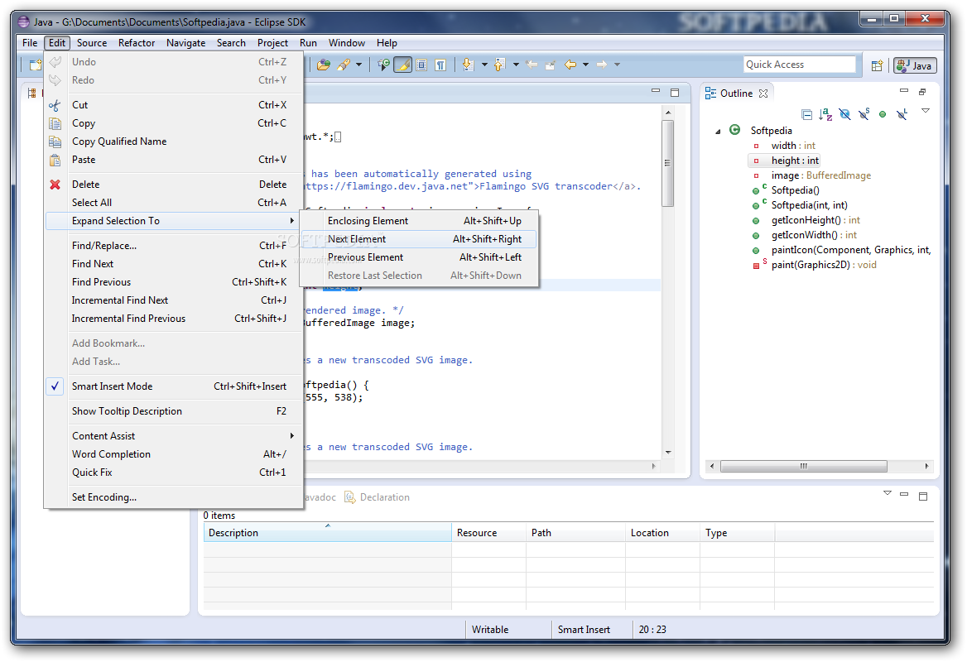
Task: Open the Navigate menu
Action: (x=185, y=43)
